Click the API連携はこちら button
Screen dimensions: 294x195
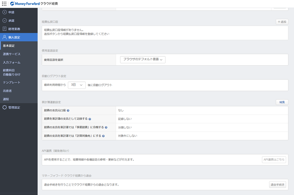click(274, 160)
